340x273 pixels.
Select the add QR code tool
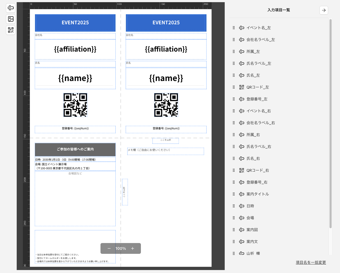click(x=11, y=30)
